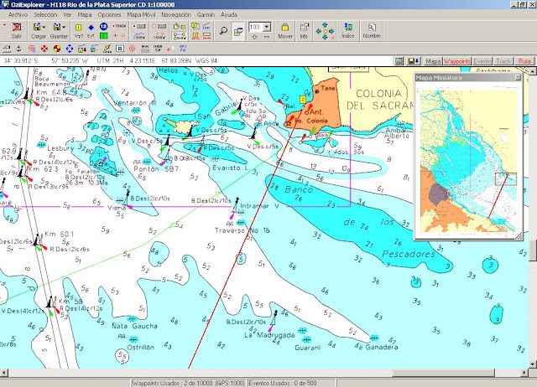
Task: Click the blue circle 12 icon
Action: click(x=104, y=26)
